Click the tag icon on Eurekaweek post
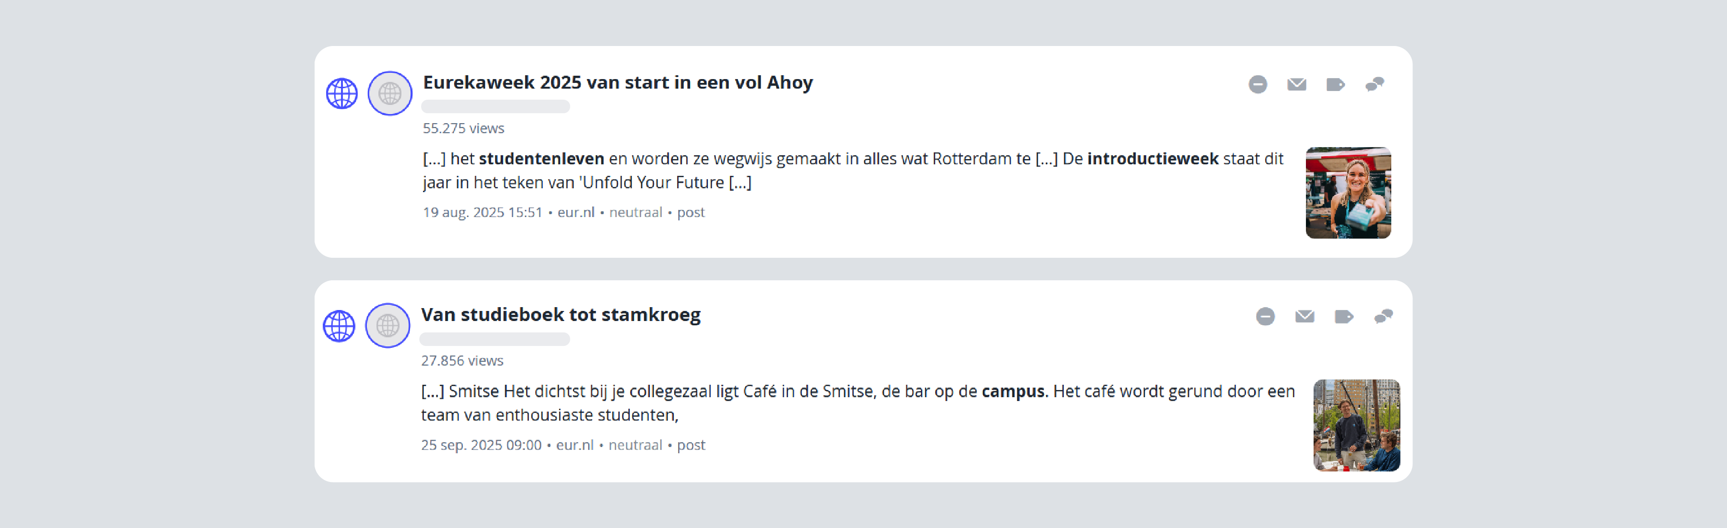The height and width of the screenshot is (528, 1727). 1336,84
